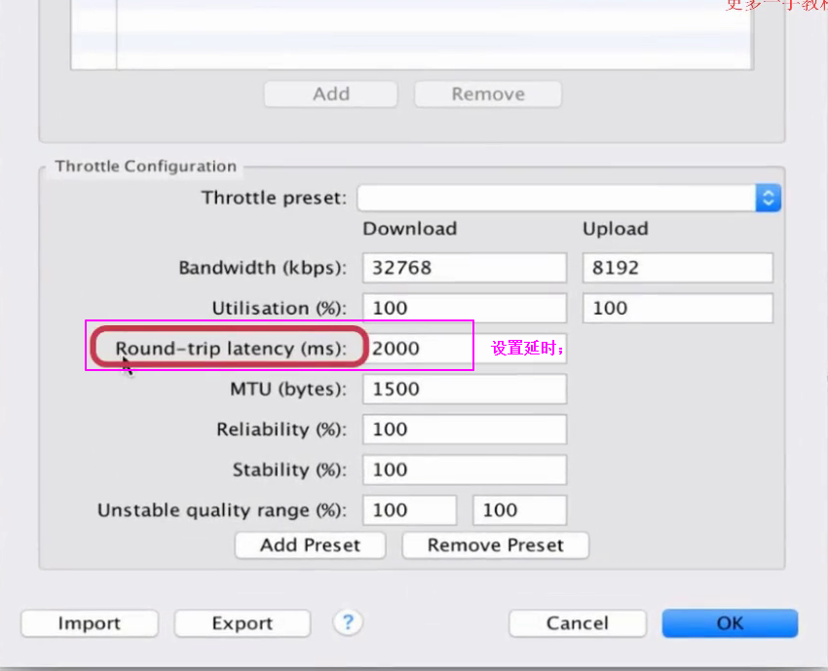This screenshot has height=671, width=828.
Task: Click the Add button below the list
Action: coord(331,94)
